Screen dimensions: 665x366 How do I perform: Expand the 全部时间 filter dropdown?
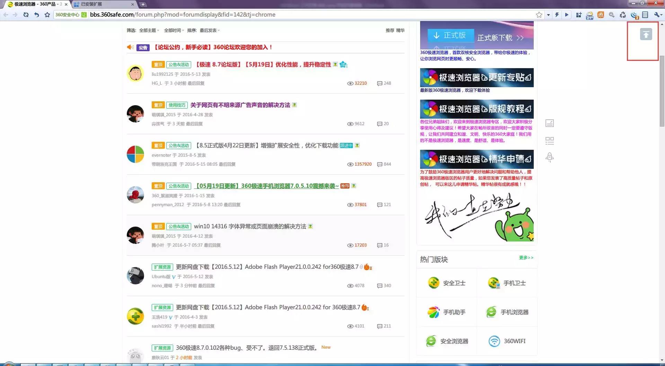(174, 30)
